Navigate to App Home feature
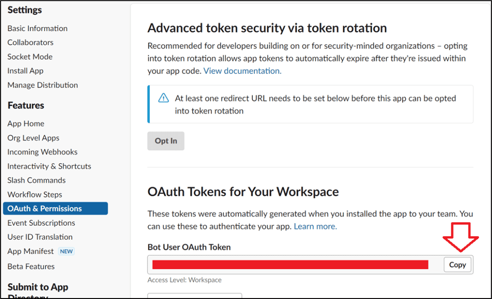Image resolution: width=492 pixels, height=299 pixels. pos(26,123)
